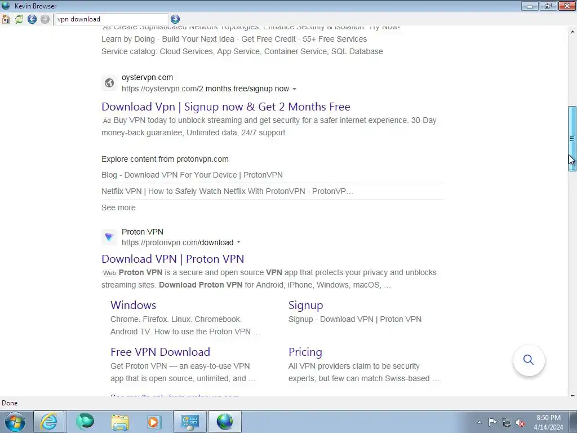Open the 'Pricing' sitelink
The height and width of the screenshot is (433, 577).
305,352
